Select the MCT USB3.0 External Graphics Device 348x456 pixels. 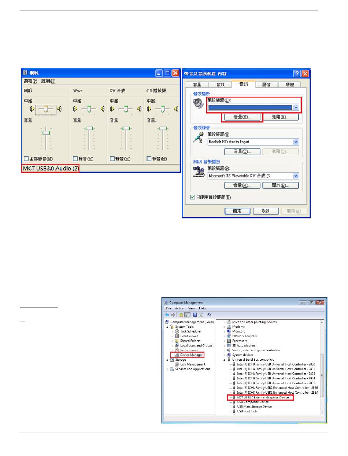(x=263, y=397)
